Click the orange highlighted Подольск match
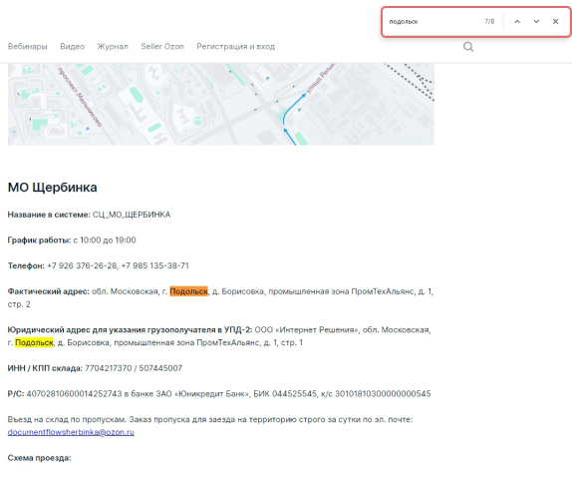This screenshot has height=482, width=572. tap(188, 291)
